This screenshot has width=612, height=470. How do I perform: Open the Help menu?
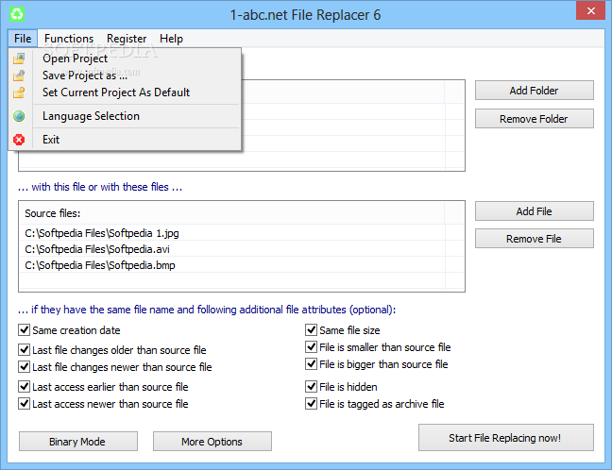tap(171, 39)
